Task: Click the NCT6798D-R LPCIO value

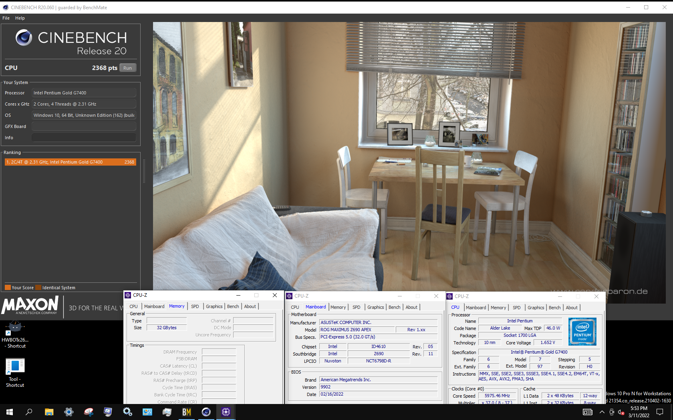Action: coord(379,361)
